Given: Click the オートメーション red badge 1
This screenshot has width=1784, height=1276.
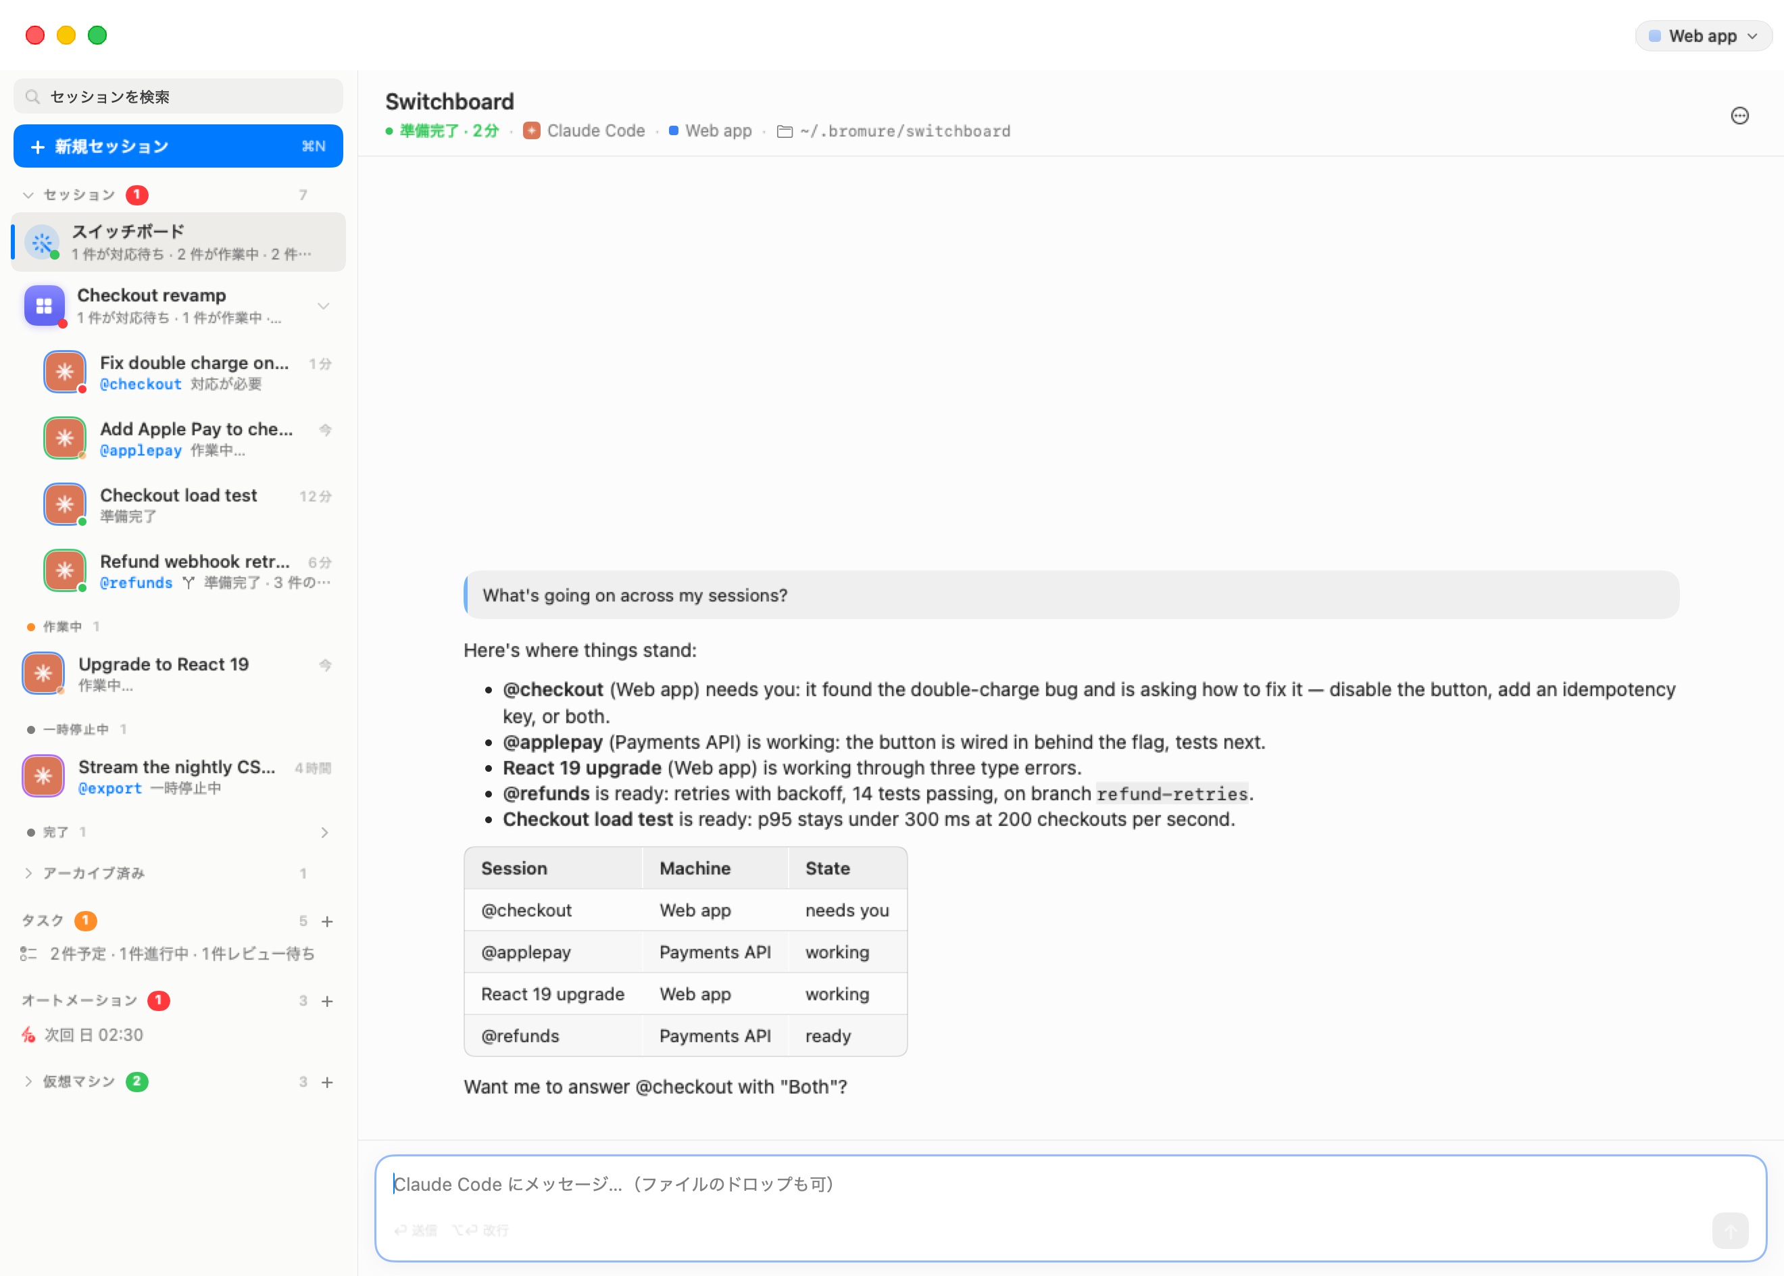Looking at the screenshot, I should point(159,1000).
